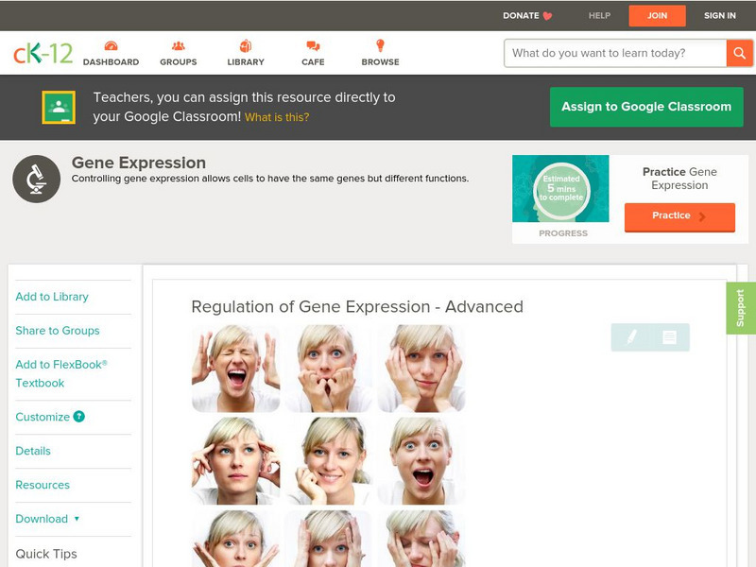The width and height of the screenshot is (756, 567).
Task: Open the Library backpack icon
Action: pos(246,43)
